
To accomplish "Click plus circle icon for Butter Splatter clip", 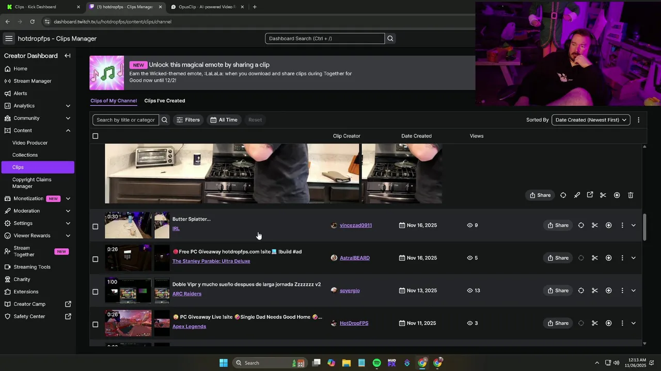I will [x=608, y=225].
